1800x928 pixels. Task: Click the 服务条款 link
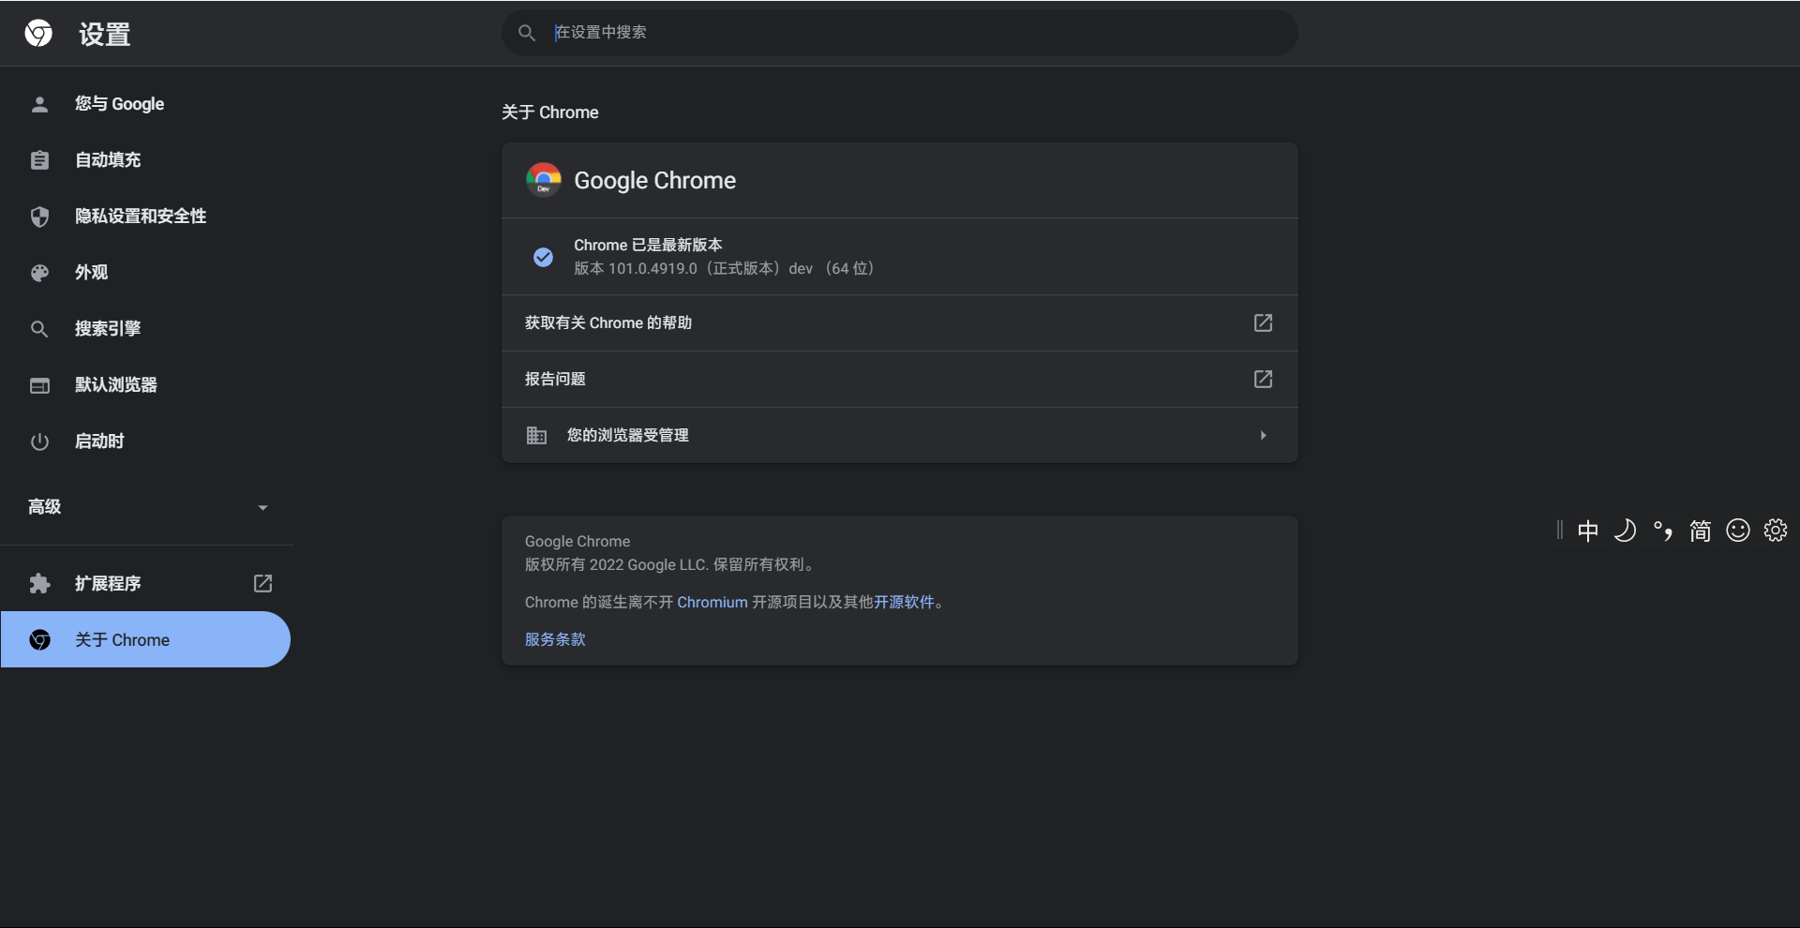point(555,639)
